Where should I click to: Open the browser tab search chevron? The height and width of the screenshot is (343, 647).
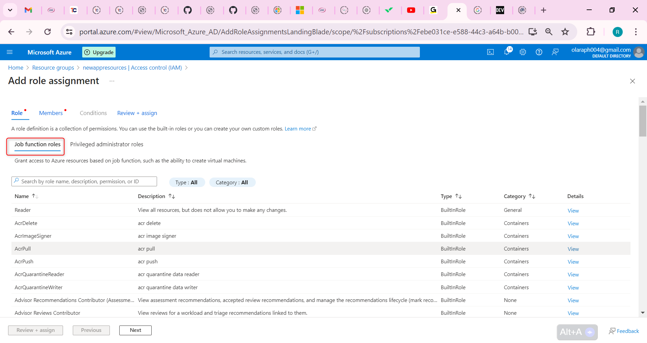tap(10, 10)
